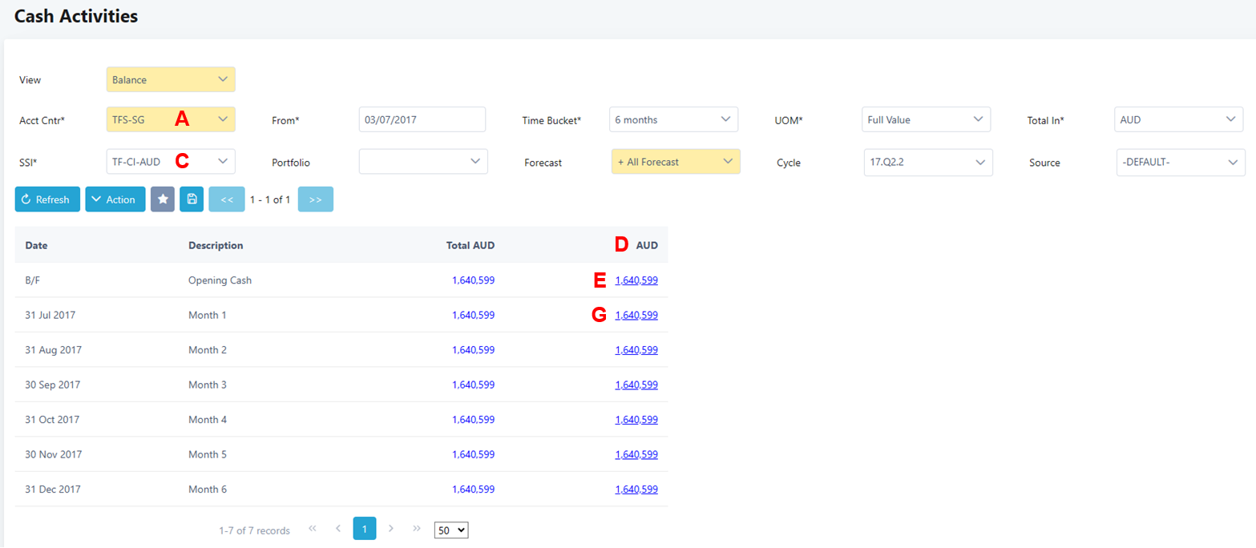
Task: Click the next page single chevron
Action: tap(391, 529)
